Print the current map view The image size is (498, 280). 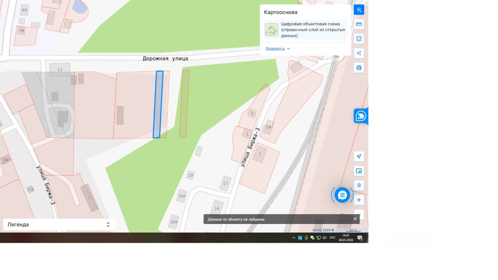[x=359, y=68]
